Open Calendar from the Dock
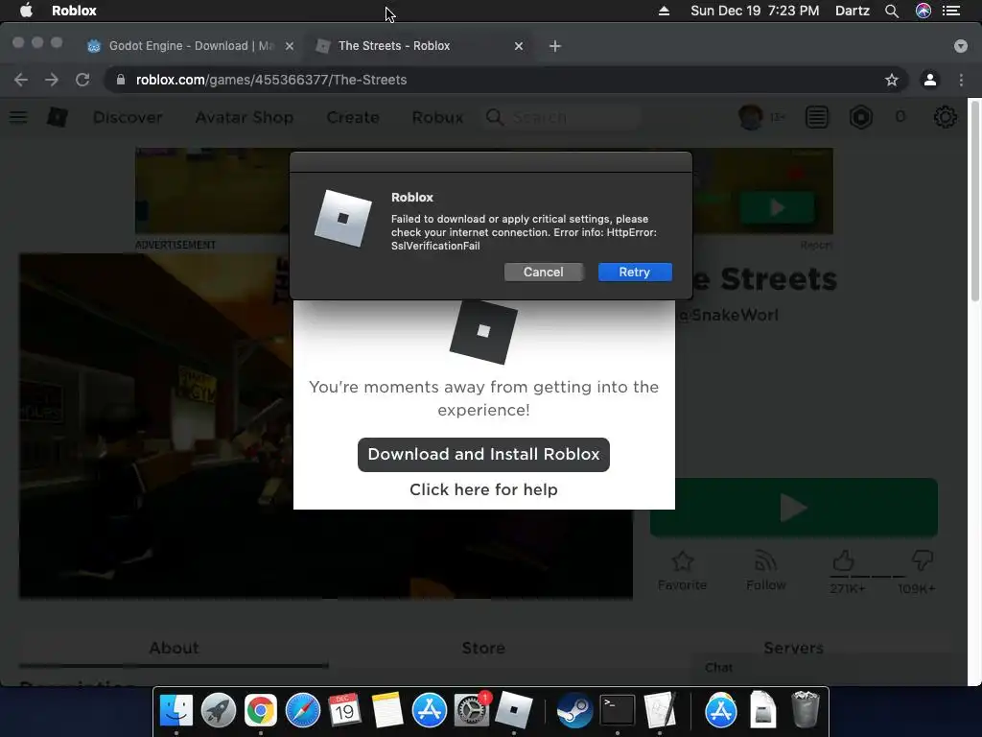 pos(344,710)
